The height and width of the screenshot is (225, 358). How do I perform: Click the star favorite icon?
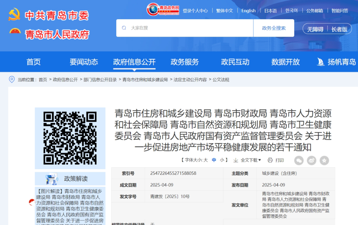tap(324, 161)
